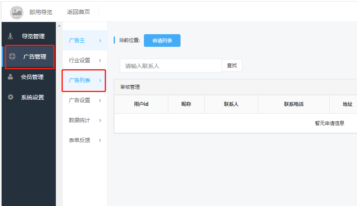Screen dimensions: 357x206
Task: Click the 返回首页 link
Action: pos(78,12)
